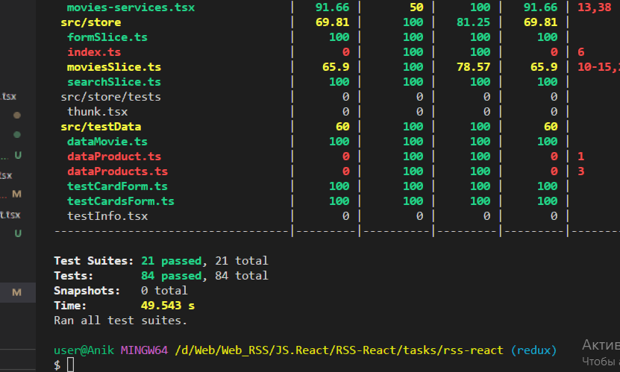Click the green 84 passed text
620x372 pixels.
pos(171,276)
